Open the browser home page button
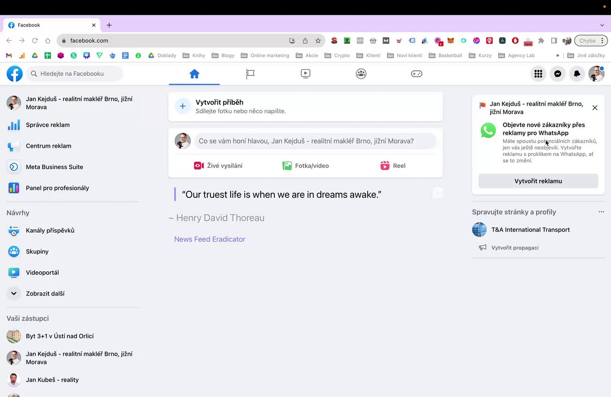Viewport: 611px width, 397px height. click(48, 41)
